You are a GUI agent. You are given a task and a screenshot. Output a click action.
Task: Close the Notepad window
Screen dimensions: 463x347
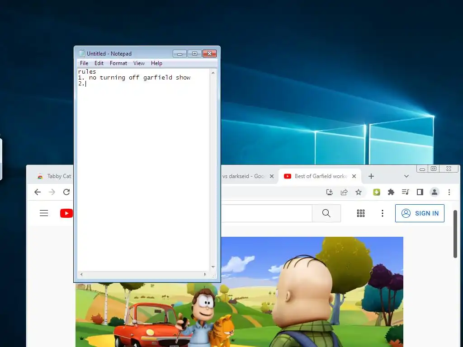coord(210,53)
